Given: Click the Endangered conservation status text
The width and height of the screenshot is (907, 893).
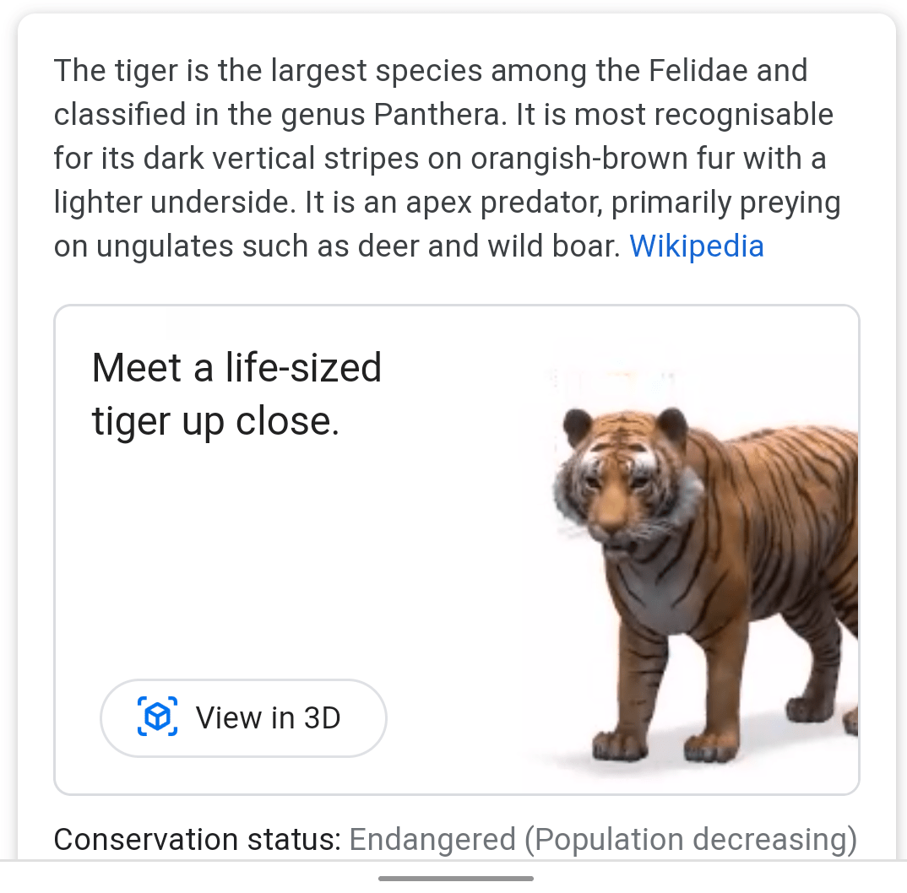Looking at the screenshot, I should pyautogui.click(x=431, y=839).
